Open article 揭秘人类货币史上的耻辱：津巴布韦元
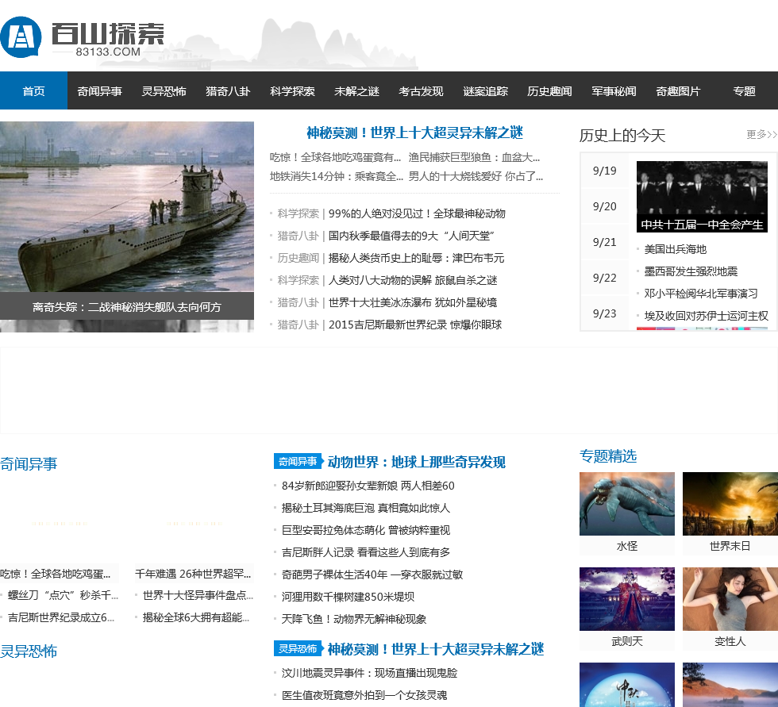The height and width of the screenshot is (707, 778). [x=416, y=258]
